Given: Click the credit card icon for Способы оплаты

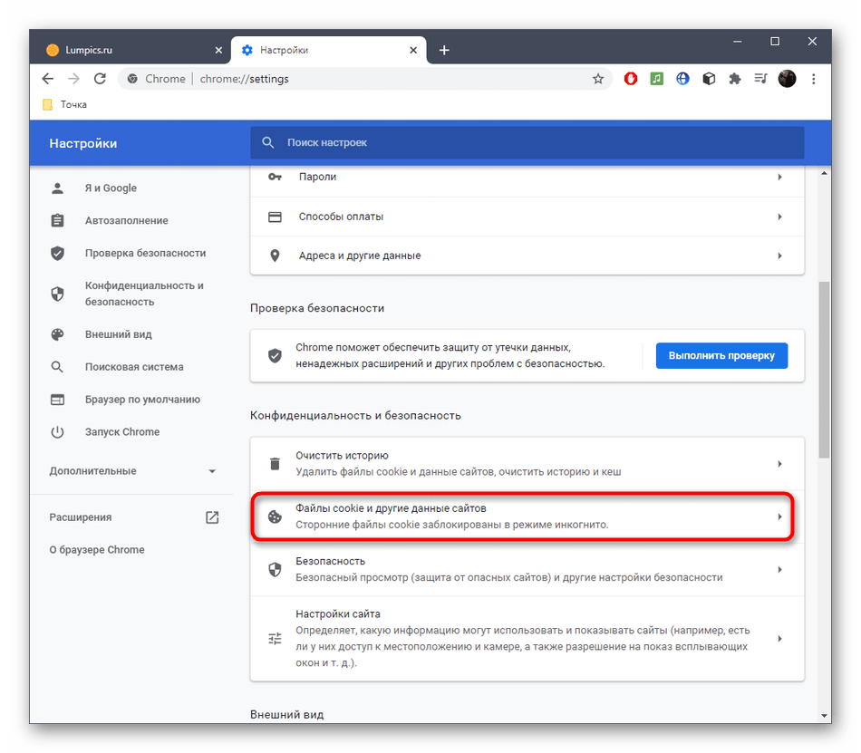Looking at the screenshot, I should pos(275,217).
